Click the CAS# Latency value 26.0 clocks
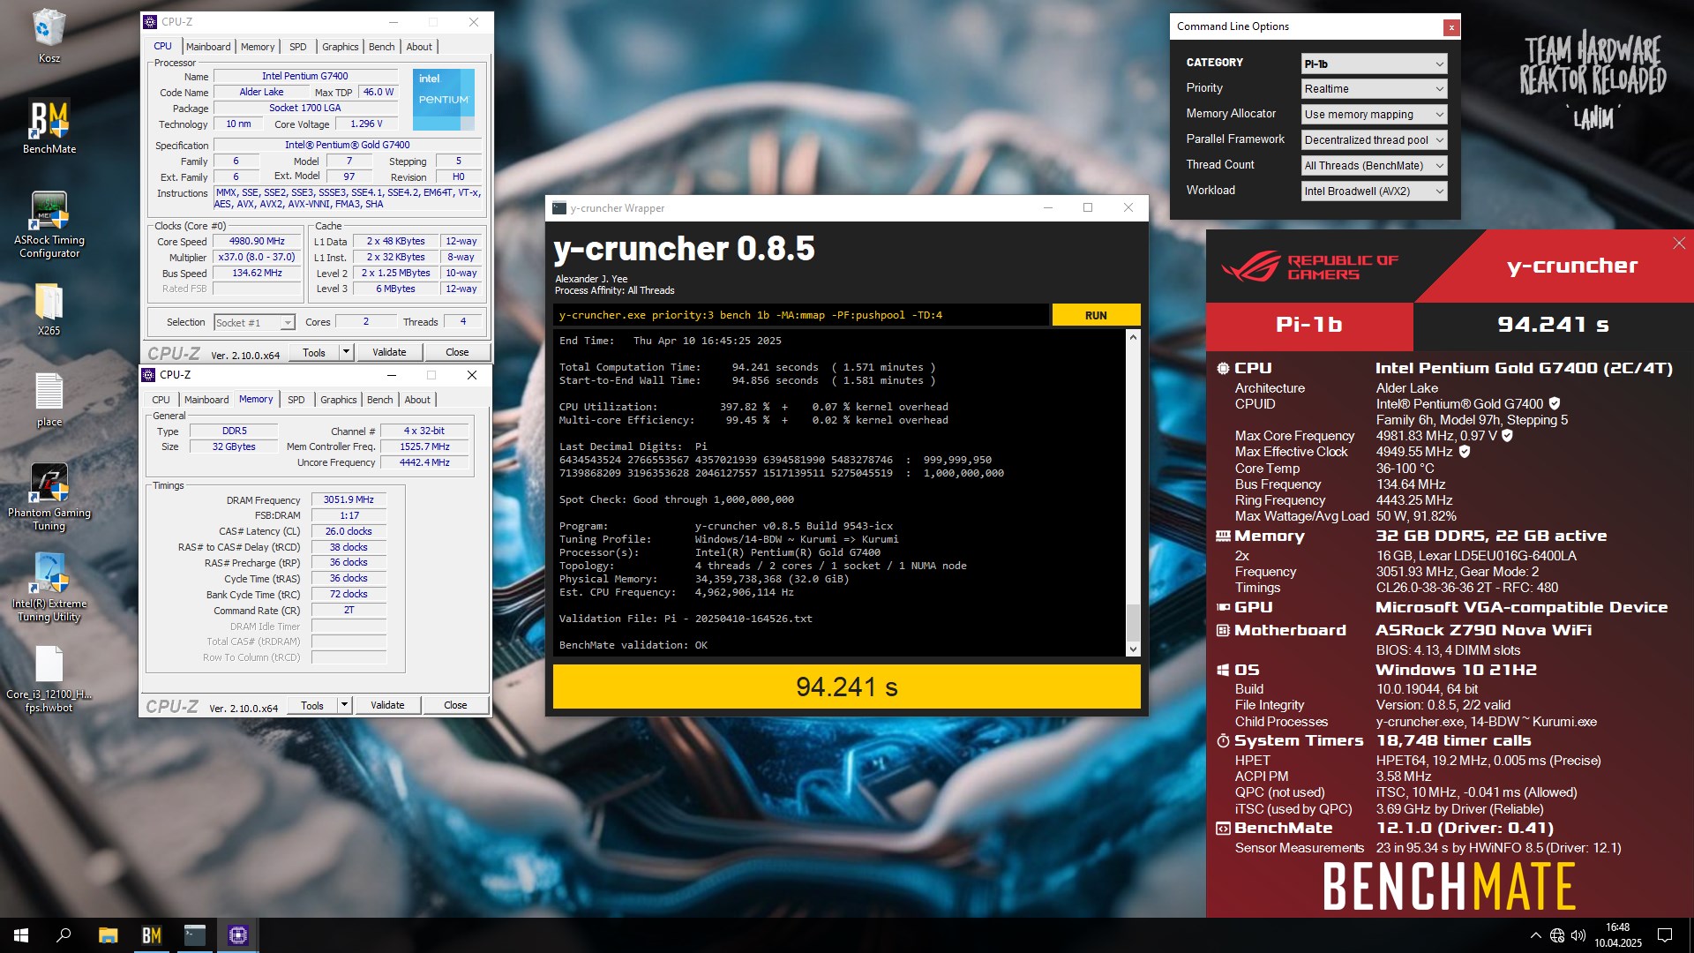 [x=349, y=531]
